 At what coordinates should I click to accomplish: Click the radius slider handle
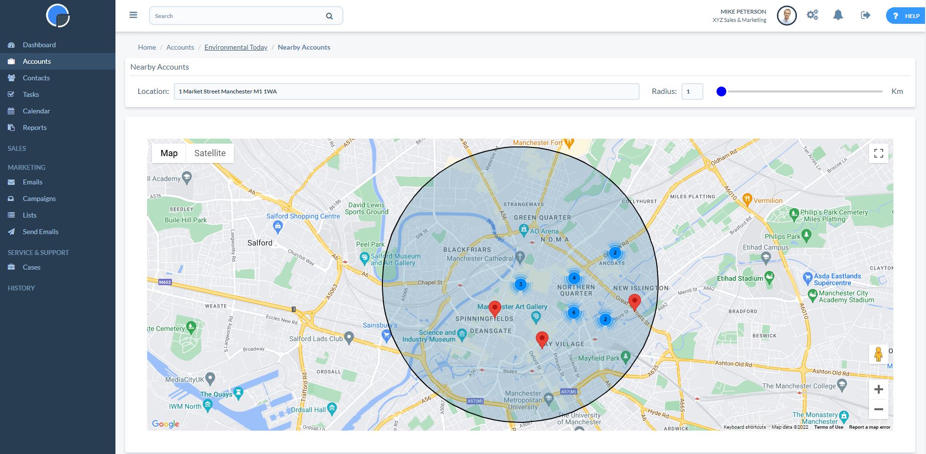point(721,91)
